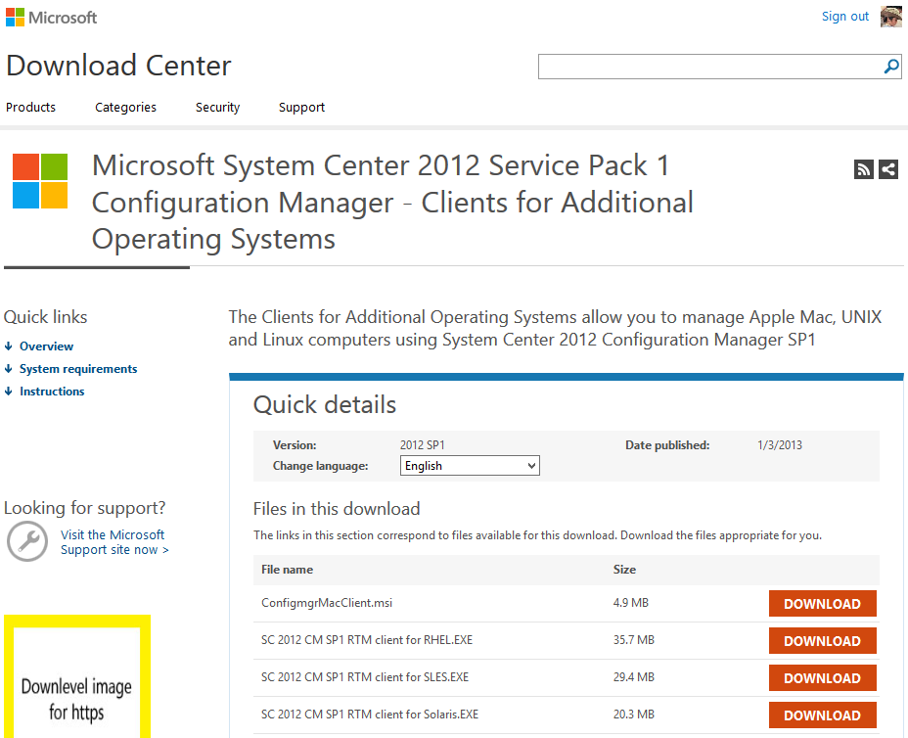
Task: Click the 20.3 MB size value
Action: coord(633,715)
